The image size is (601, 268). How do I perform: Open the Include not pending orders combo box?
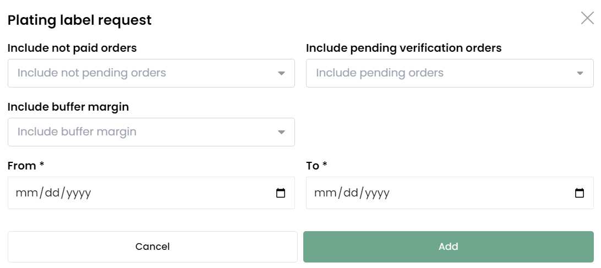tap(151, 73)
